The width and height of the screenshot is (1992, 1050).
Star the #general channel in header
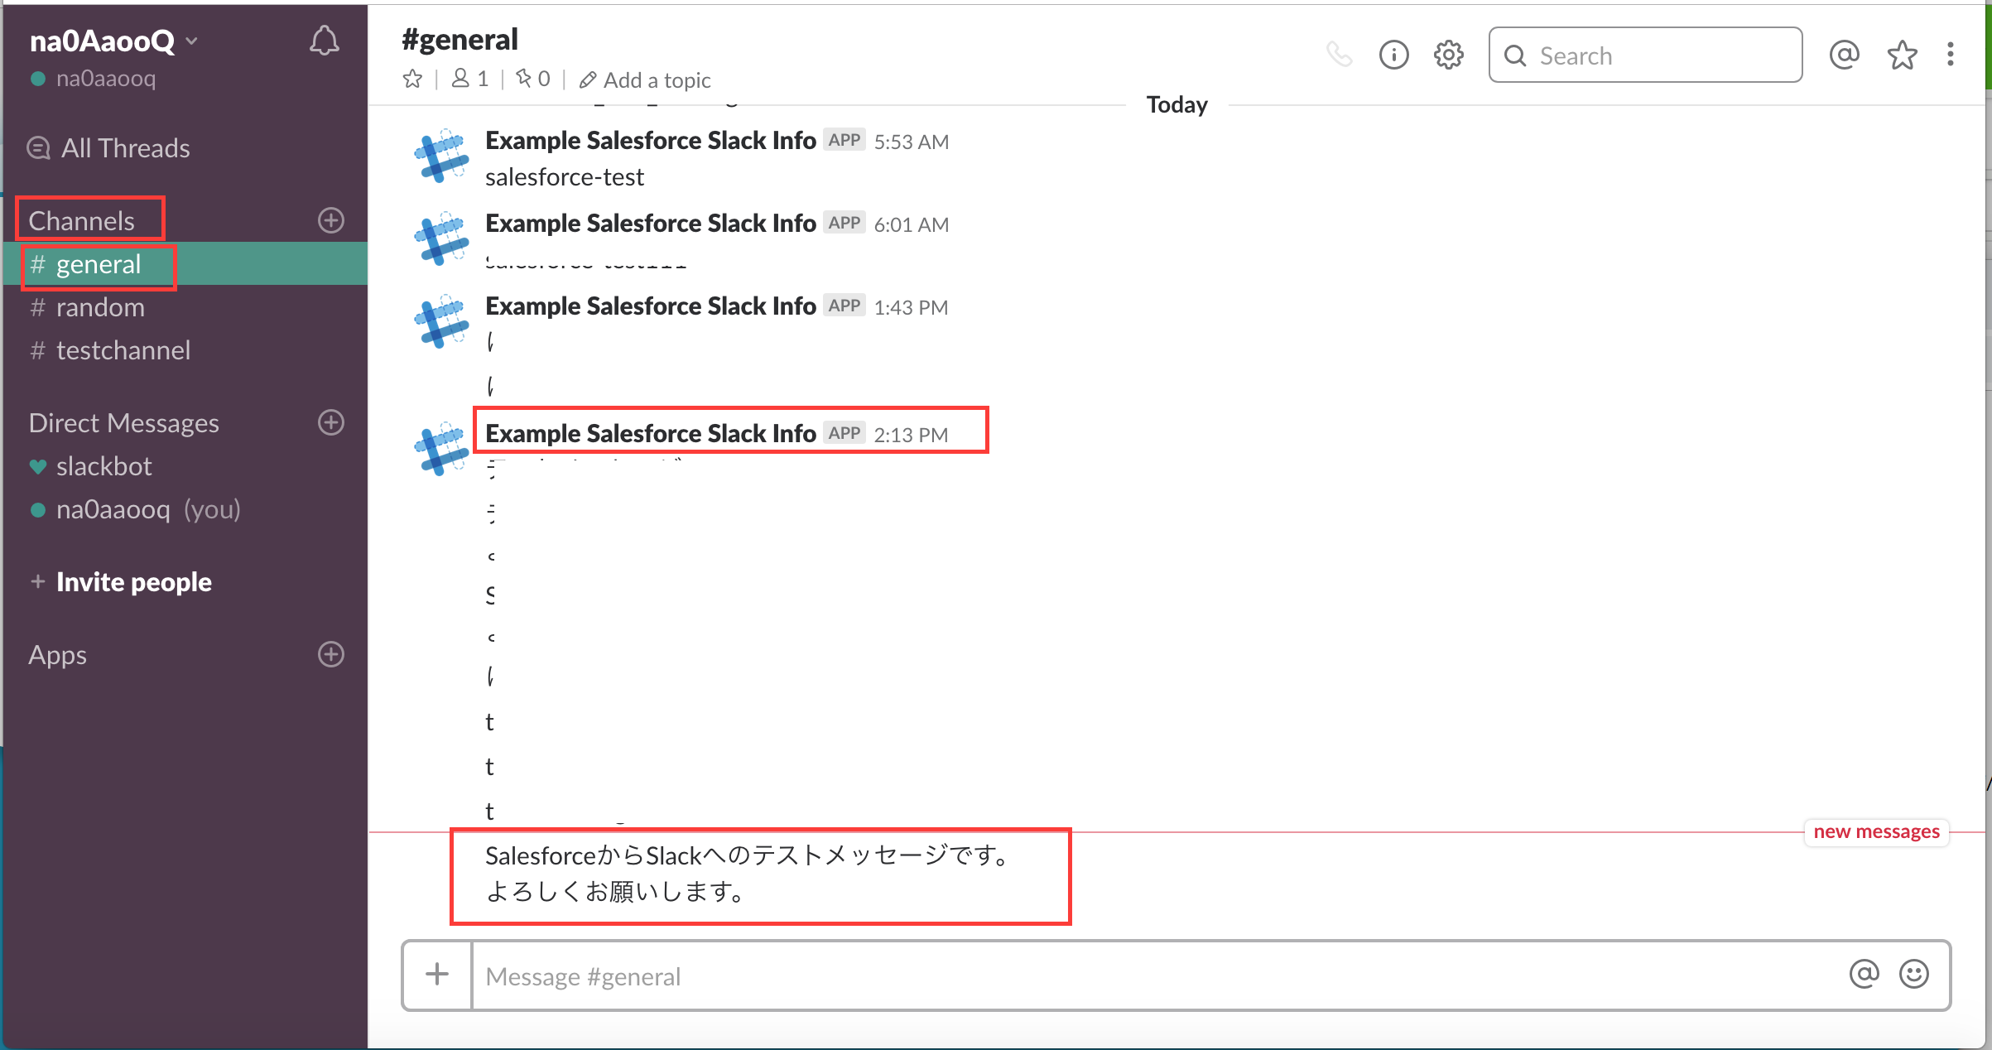click(412, 79)
